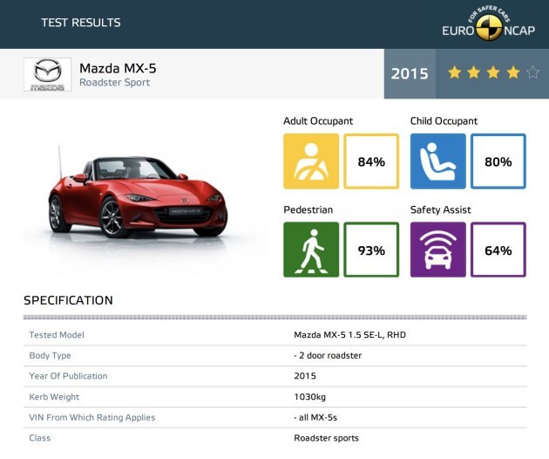
Task: Click the value Mazda MX-5 1.5 SE-L, RHD
Action: click(349, 335)
